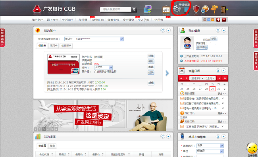The height and width of the screenshot is (157, 258).
Task: Select the brown theme color swatch
Action: (205, 20)
